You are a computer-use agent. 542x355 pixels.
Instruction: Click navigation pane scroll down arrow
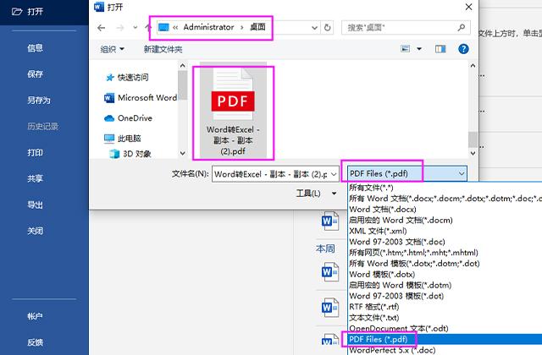pos(183,153)
